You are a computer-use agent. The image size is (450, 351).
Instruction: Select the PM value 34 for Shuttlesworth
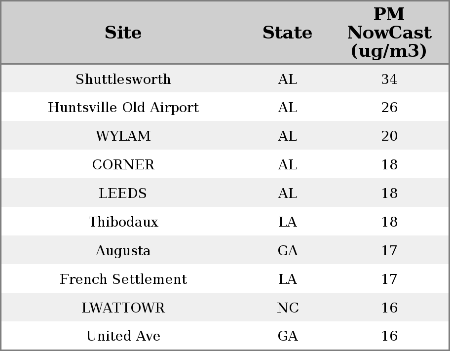click(x=389, y=79)
